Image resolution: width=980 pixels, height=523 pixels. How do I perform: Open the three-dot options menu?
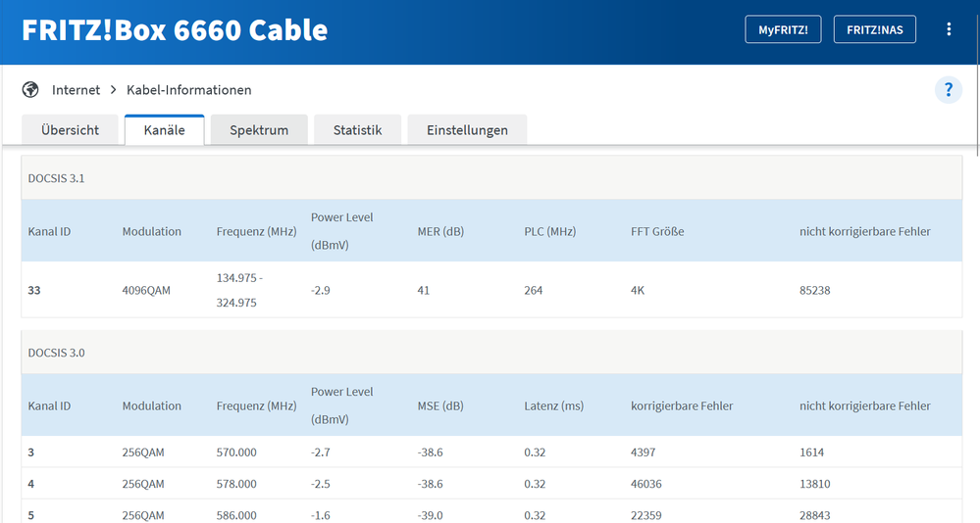(x=949, y=29)
